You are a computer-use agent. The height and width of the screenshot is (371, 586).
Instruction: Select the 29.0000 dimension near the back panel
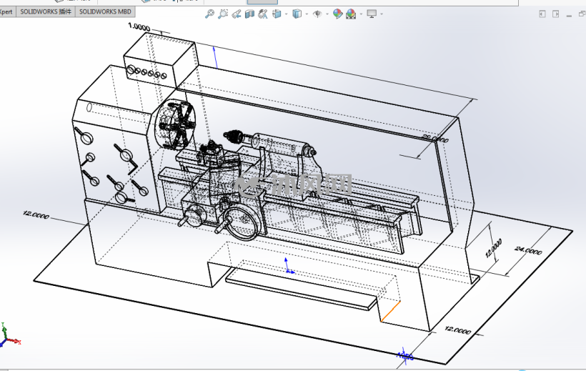(435, 139)
